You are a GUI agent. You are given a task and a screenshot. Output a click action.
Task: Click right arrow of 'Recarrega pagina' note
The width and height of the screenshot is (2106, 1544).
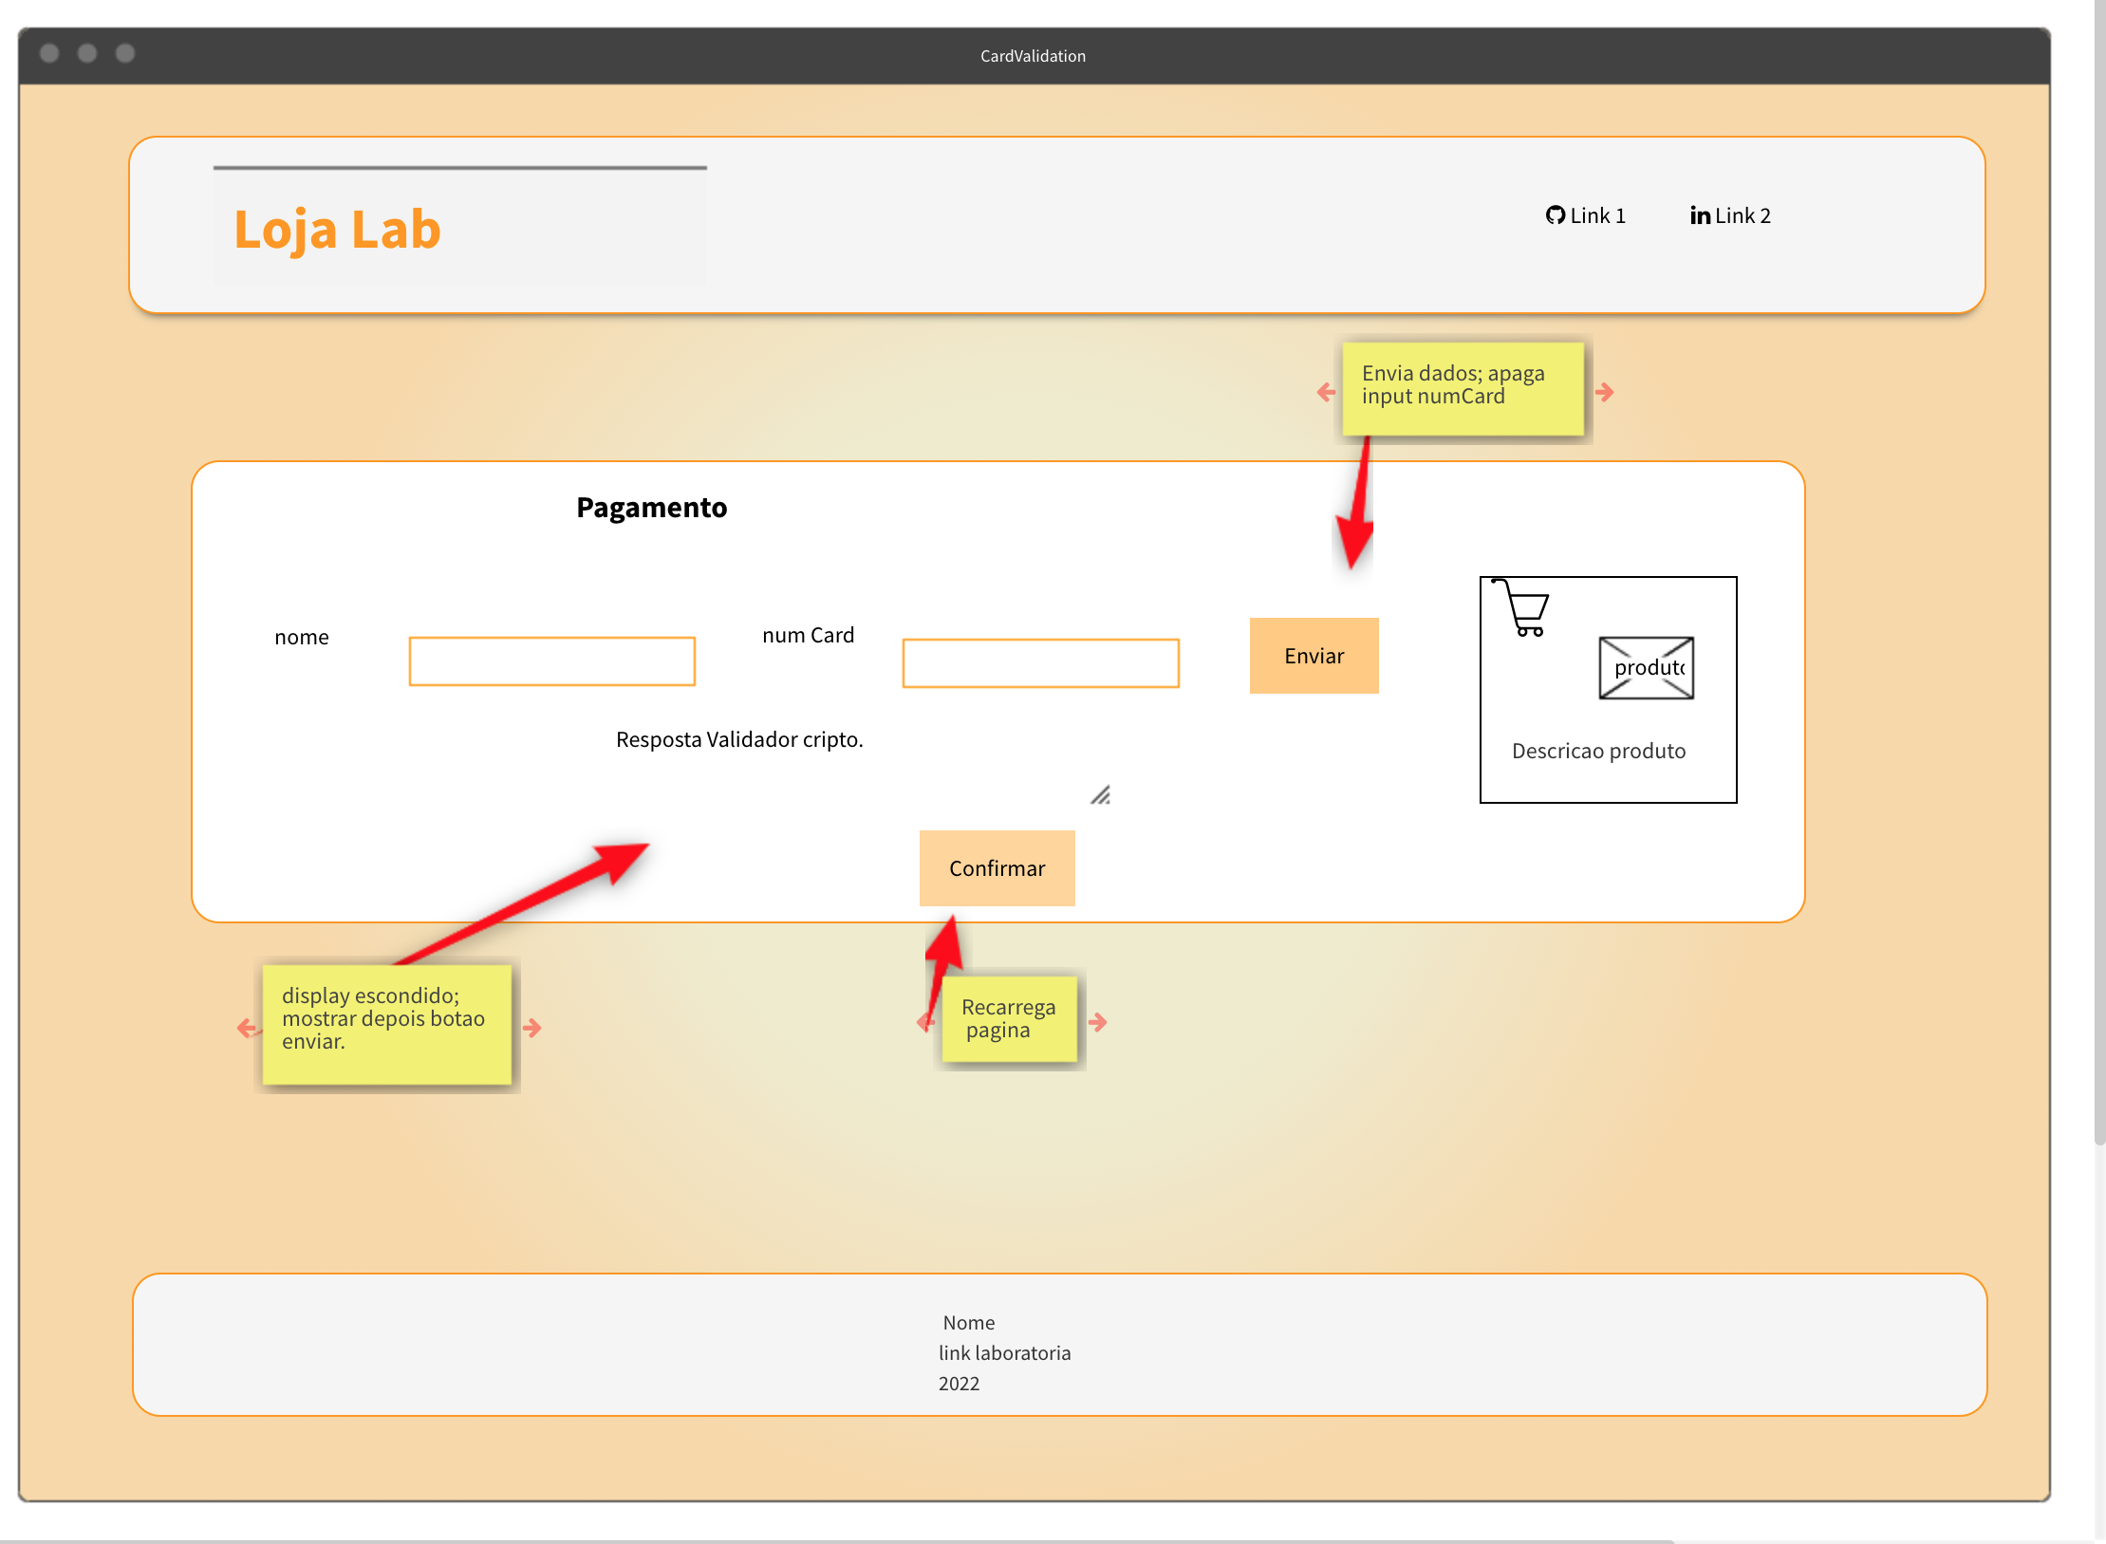(1098, 1022)
